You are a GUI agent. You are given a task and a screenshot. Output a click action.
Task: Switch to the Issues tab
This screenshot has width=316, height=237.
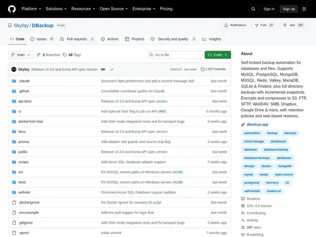(42, 39)
